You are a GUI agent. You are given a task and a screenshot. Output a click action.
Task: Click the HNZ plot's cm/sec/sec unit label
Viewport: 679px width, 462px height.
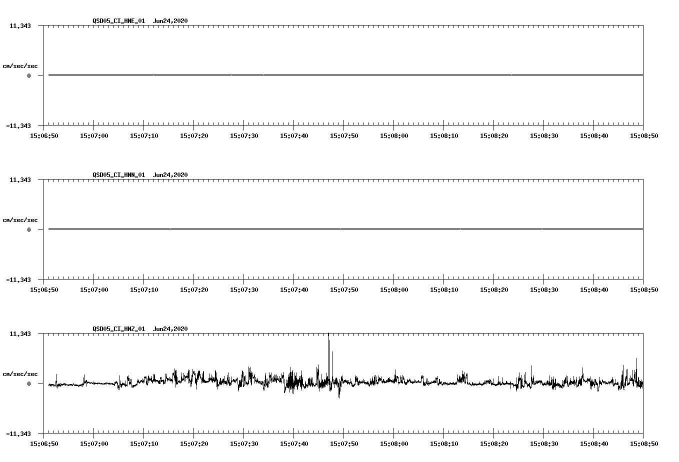20,374
